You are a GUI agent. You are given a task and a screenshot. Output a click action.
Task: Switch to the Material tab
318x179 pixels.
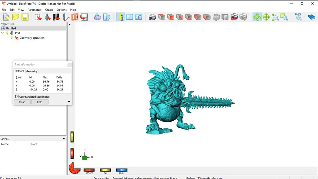click(x=19, y=71)
